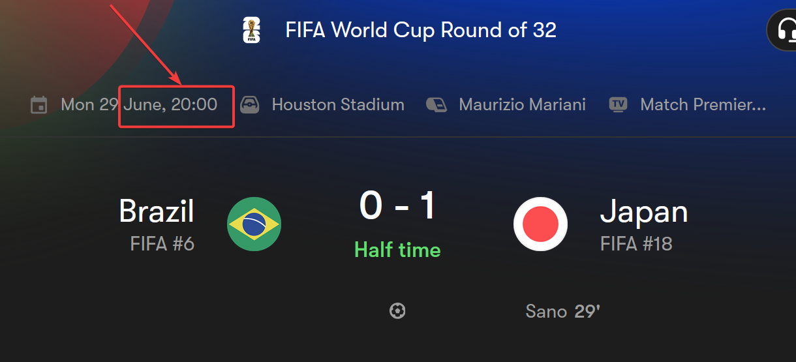Screen dimensions: 796x362
Task: Click Sano's 29' goal entry
Action: (x=562, y=311)
